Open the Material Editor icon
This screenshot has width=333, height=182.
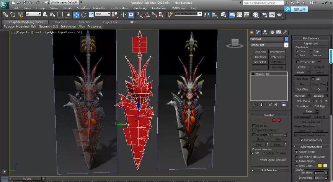click(x=256, y=15)
